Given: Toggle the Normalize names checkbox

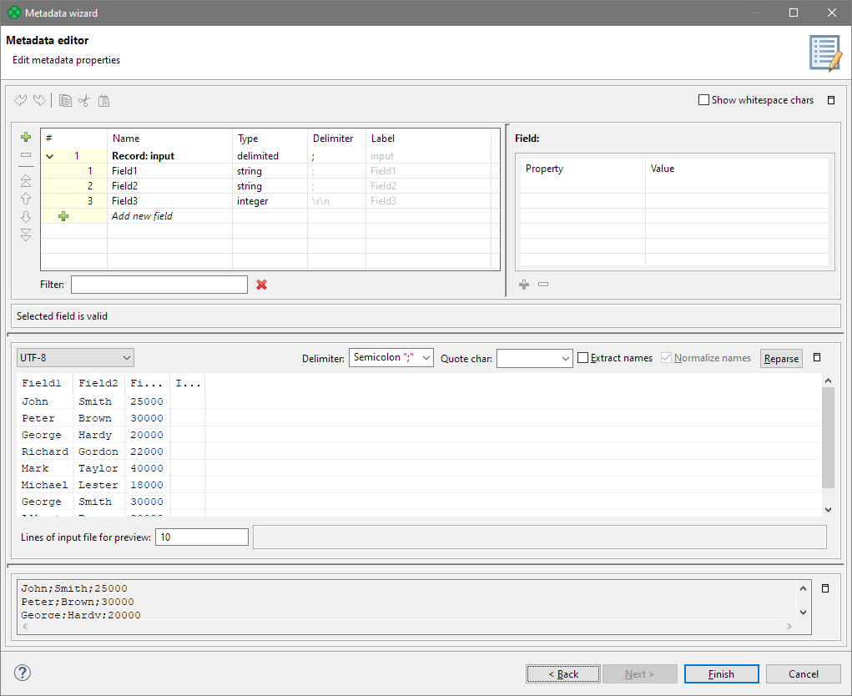Looking at the screenshot, I should pos(666,358).
